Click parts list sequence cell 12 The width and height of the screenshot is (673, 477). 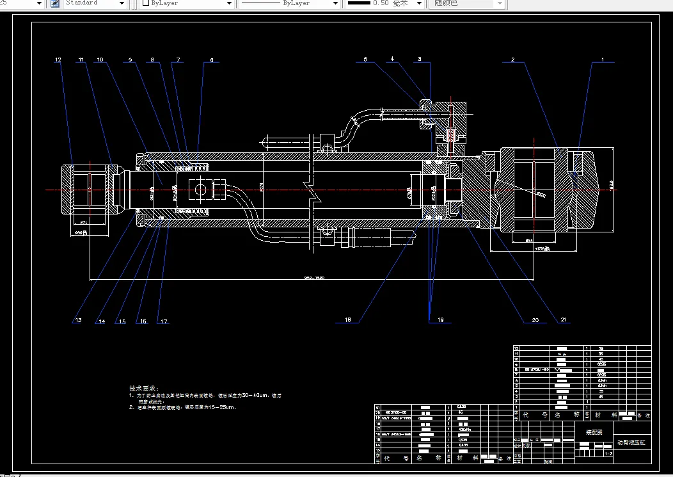coord(516,348)
